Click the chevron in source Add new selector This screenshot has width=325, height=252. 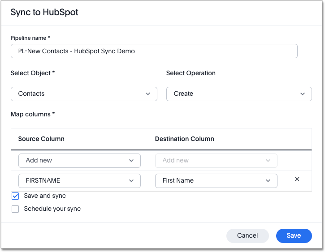[131, 161]
